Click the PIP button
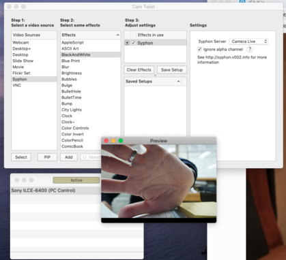Image resolution: width=286 pixels, height=260 pixels. pyautogui.click(x=47, y=157)
